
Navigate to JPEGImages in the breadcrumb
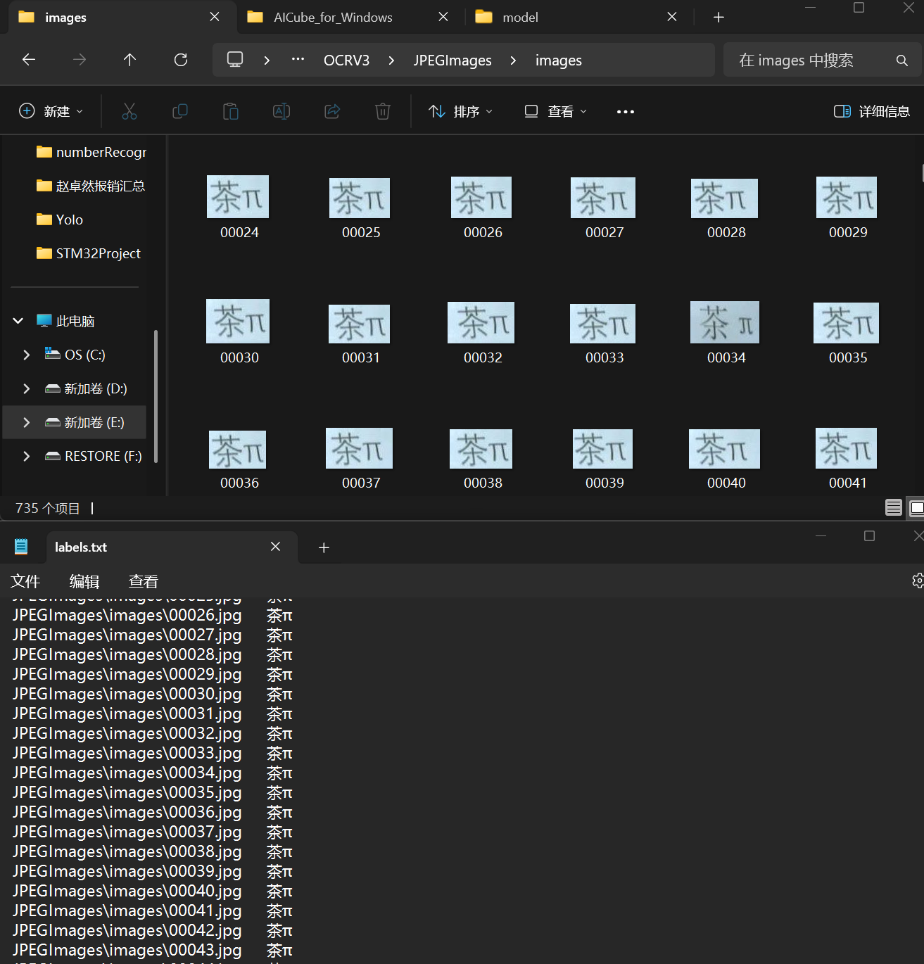point(452,61)
